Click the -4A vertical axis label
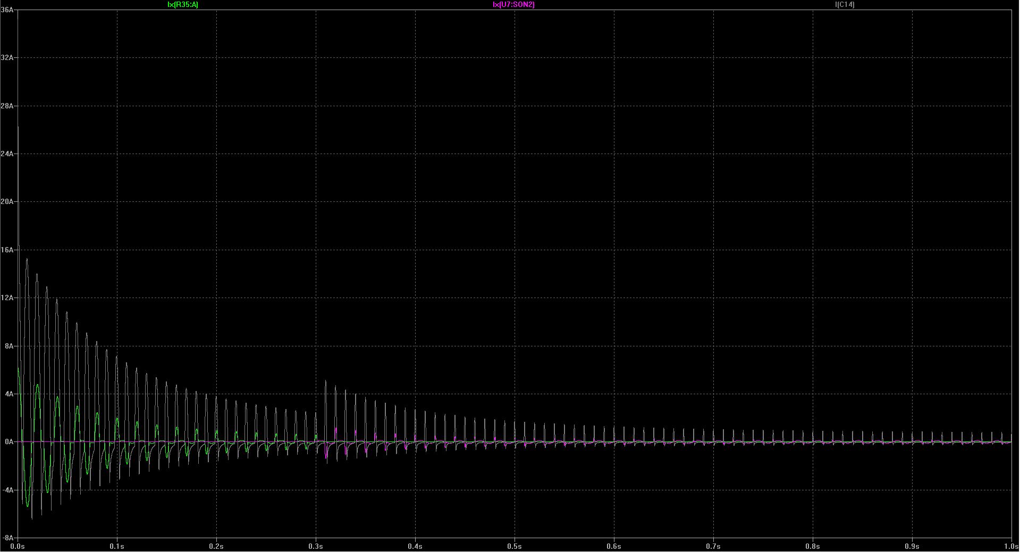Screen dimensions: 1020x552 coord(7,490)
